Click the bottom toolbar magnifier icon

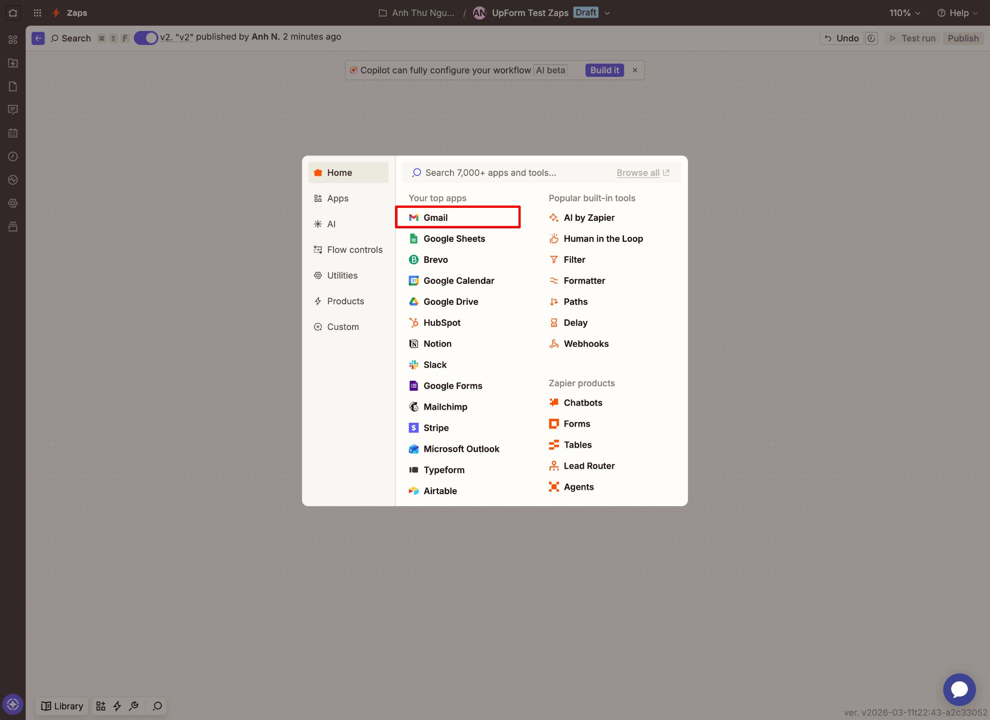(157, 706)
